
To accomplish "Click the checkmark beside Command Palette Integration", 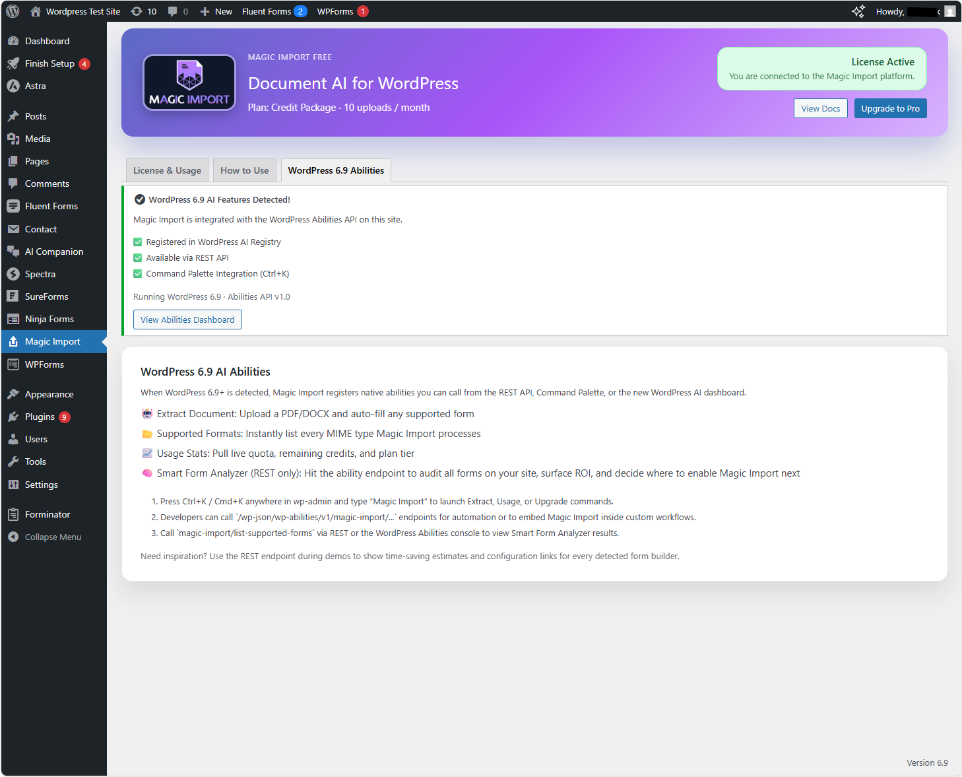I will tap(138, 274).
